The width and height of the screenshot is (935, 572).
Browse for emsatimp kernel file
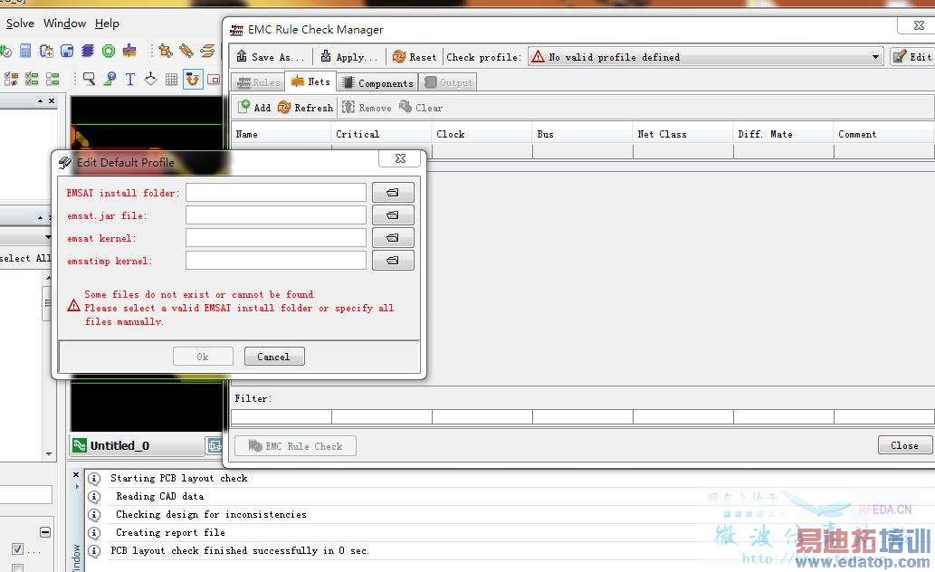click(x=392, y=261)
